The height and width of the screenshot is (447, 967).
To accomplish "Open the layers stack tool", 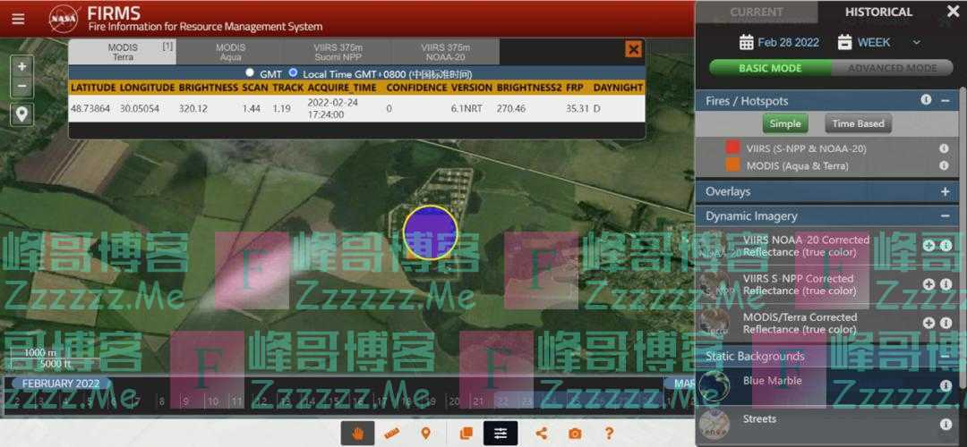I will coord(466,434).
